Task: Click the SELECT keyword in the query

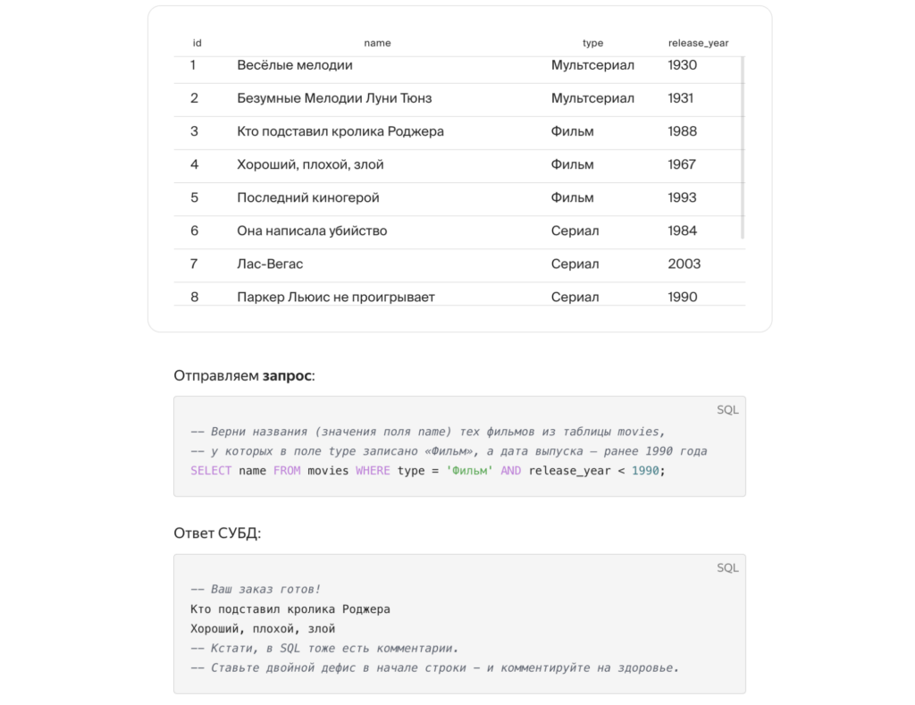Action: pyautogui.click(x=211, y=471)
